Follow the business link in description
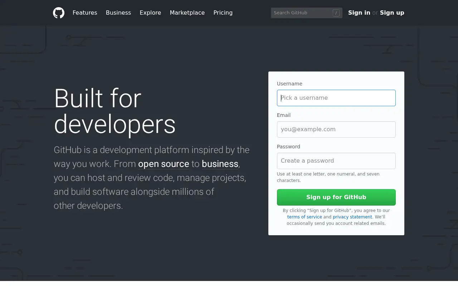458x286 pixels. point(220,164)
